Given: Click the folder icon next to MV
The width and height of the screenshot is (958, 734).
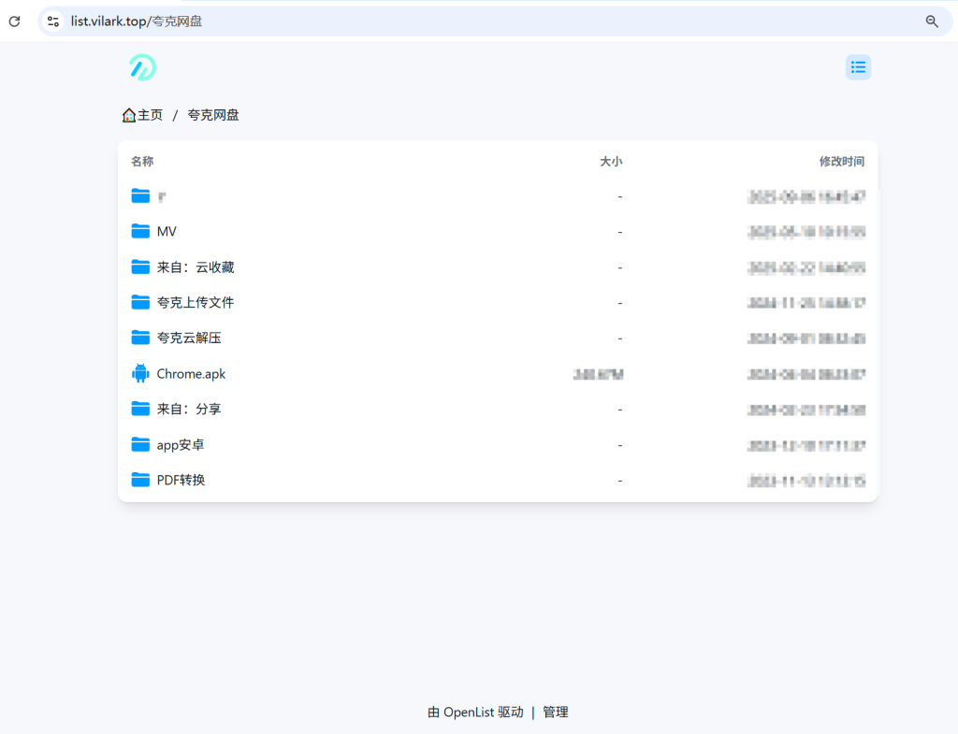Looking at the screenshot, I should click(139, 231).
